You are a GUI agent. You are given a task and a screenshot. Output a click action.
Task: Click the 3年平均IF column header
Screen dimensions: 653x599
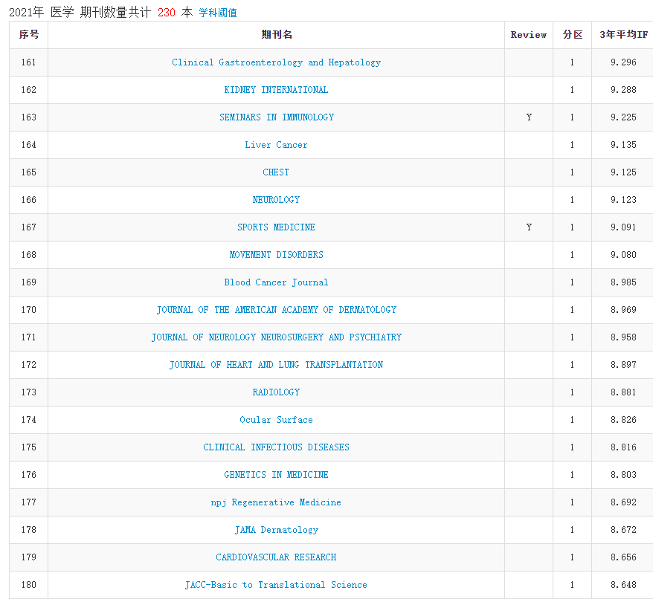click(623, 34)
